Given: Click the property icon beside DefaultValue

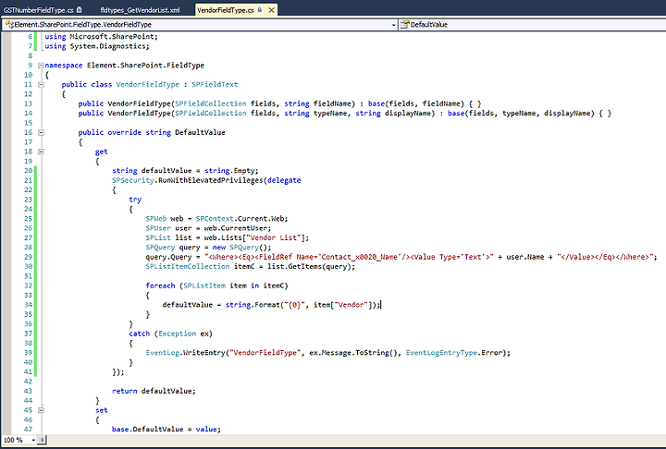Looking at the screenshot, I should coord(405,25).
